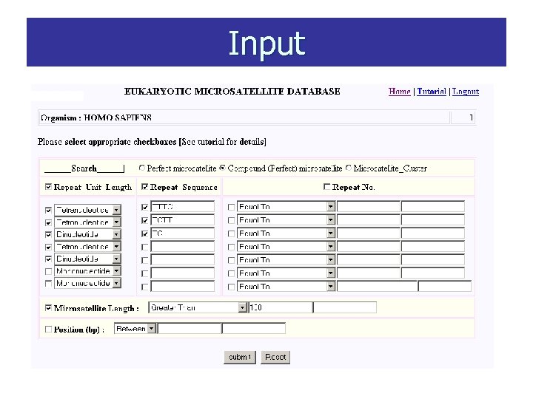
Task: Open the second Tetranucleotide dropdown
Action: 87,222
